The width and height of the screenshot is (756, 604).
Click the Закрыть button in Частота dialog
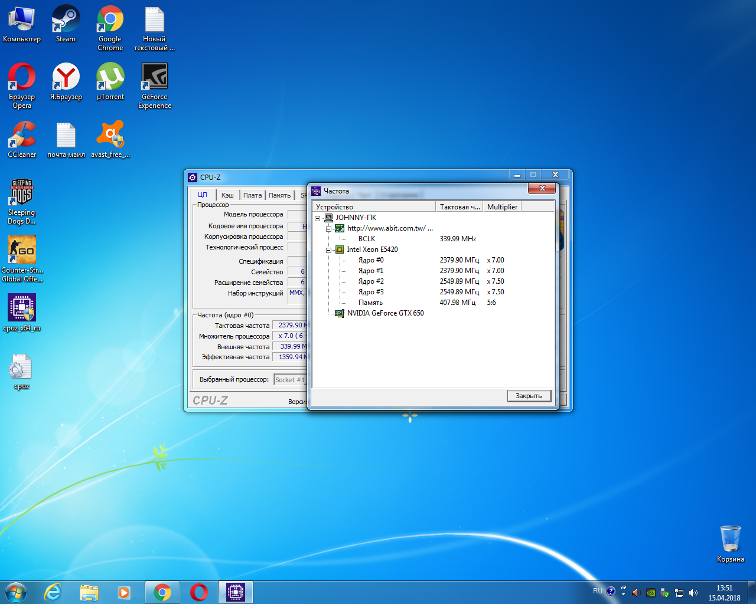pyautogui.click(x=529, y=396)
